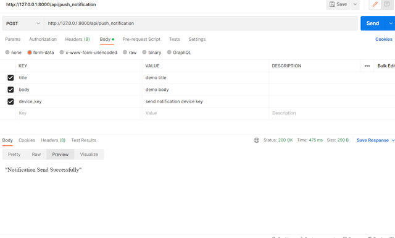Viewport: 395px width, 238px height.
Task: Click the body key cell
Action: tap(79, 90)
